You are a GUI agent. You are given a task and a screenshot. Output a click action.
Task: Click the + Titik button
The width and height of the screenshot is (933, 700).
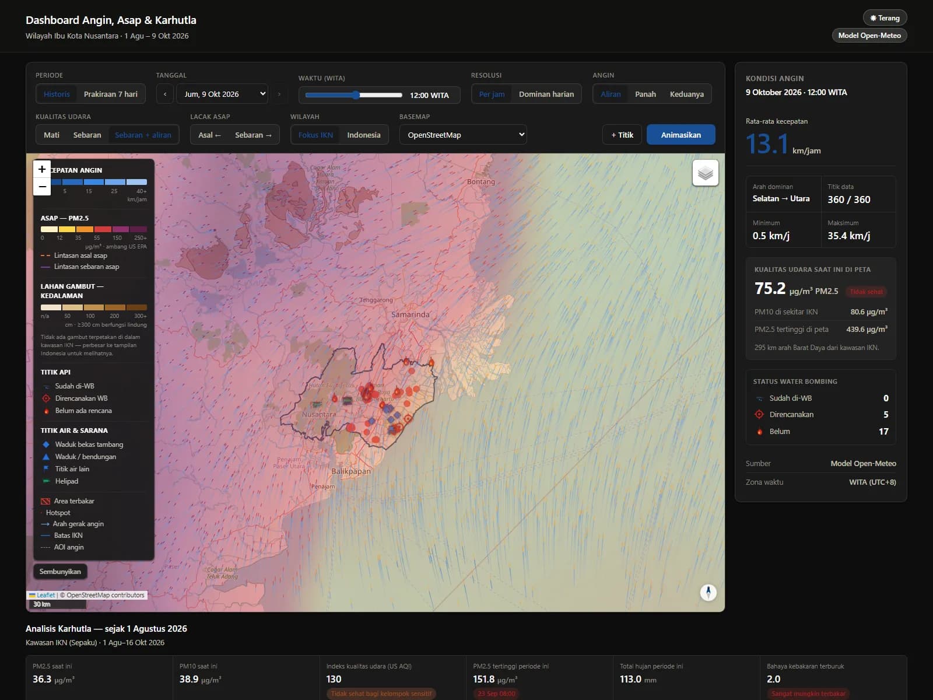click(622, 135)
